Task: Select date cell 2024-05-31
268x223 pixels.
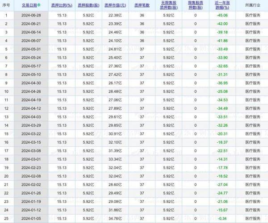Action: click(x=31, y=49)
